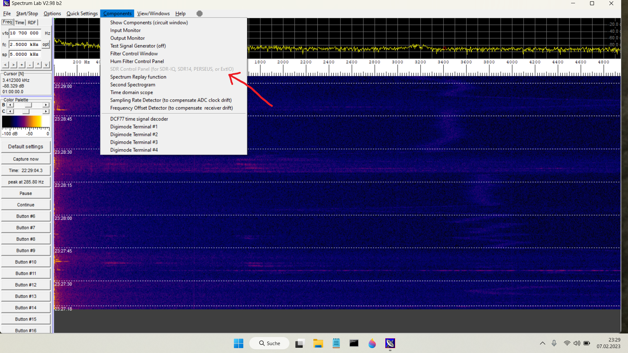Click the Continue button
The image size is (628, 353).
click(x=26, y=205)
